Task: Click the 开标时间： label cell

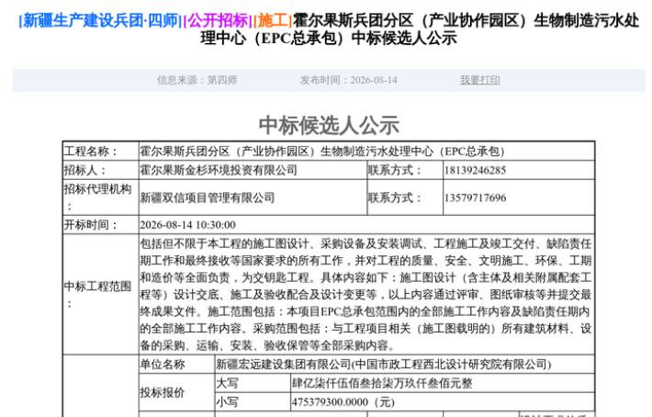Action: point(101,225)
